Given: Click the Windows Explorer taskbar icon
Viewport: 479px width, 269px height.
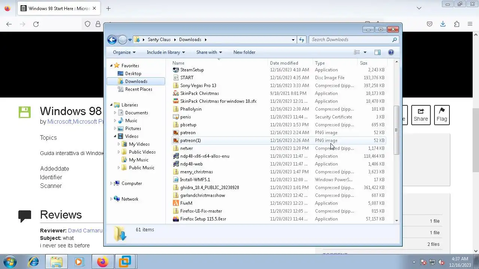Looking at the screenshot, I should pyautogui.click(x=57, y=262).
